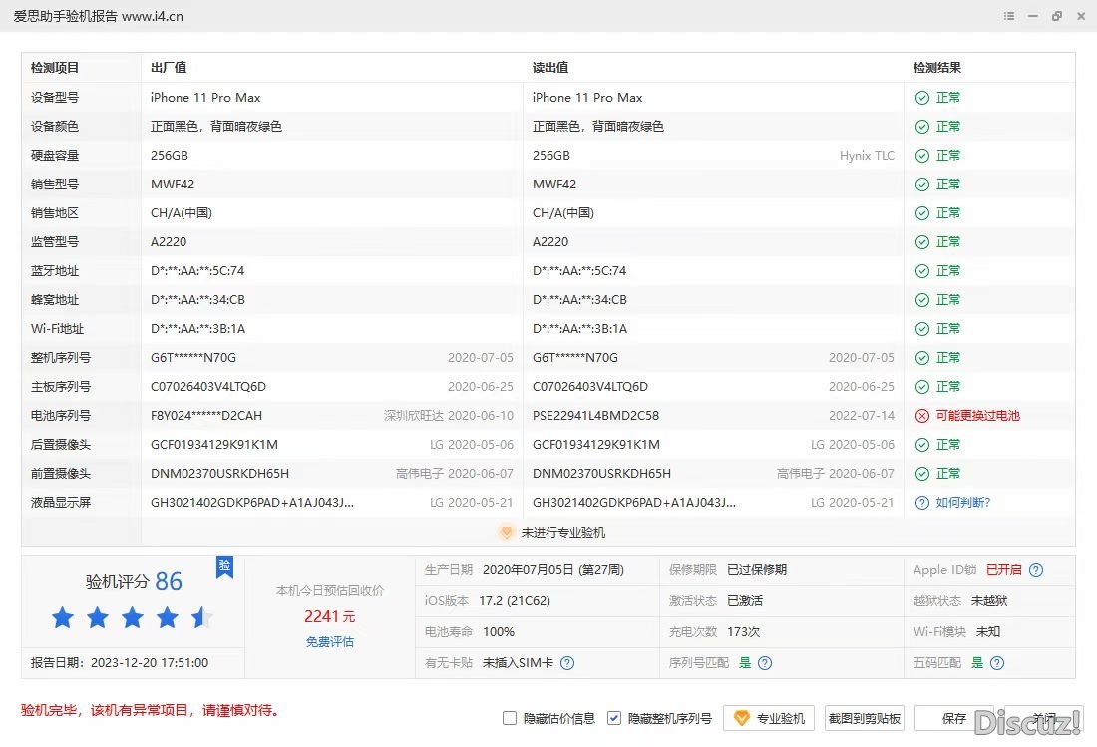This screenshot has height=747, width=1097.
Task: Select the 读出值 column header
Action: point(550,68)
